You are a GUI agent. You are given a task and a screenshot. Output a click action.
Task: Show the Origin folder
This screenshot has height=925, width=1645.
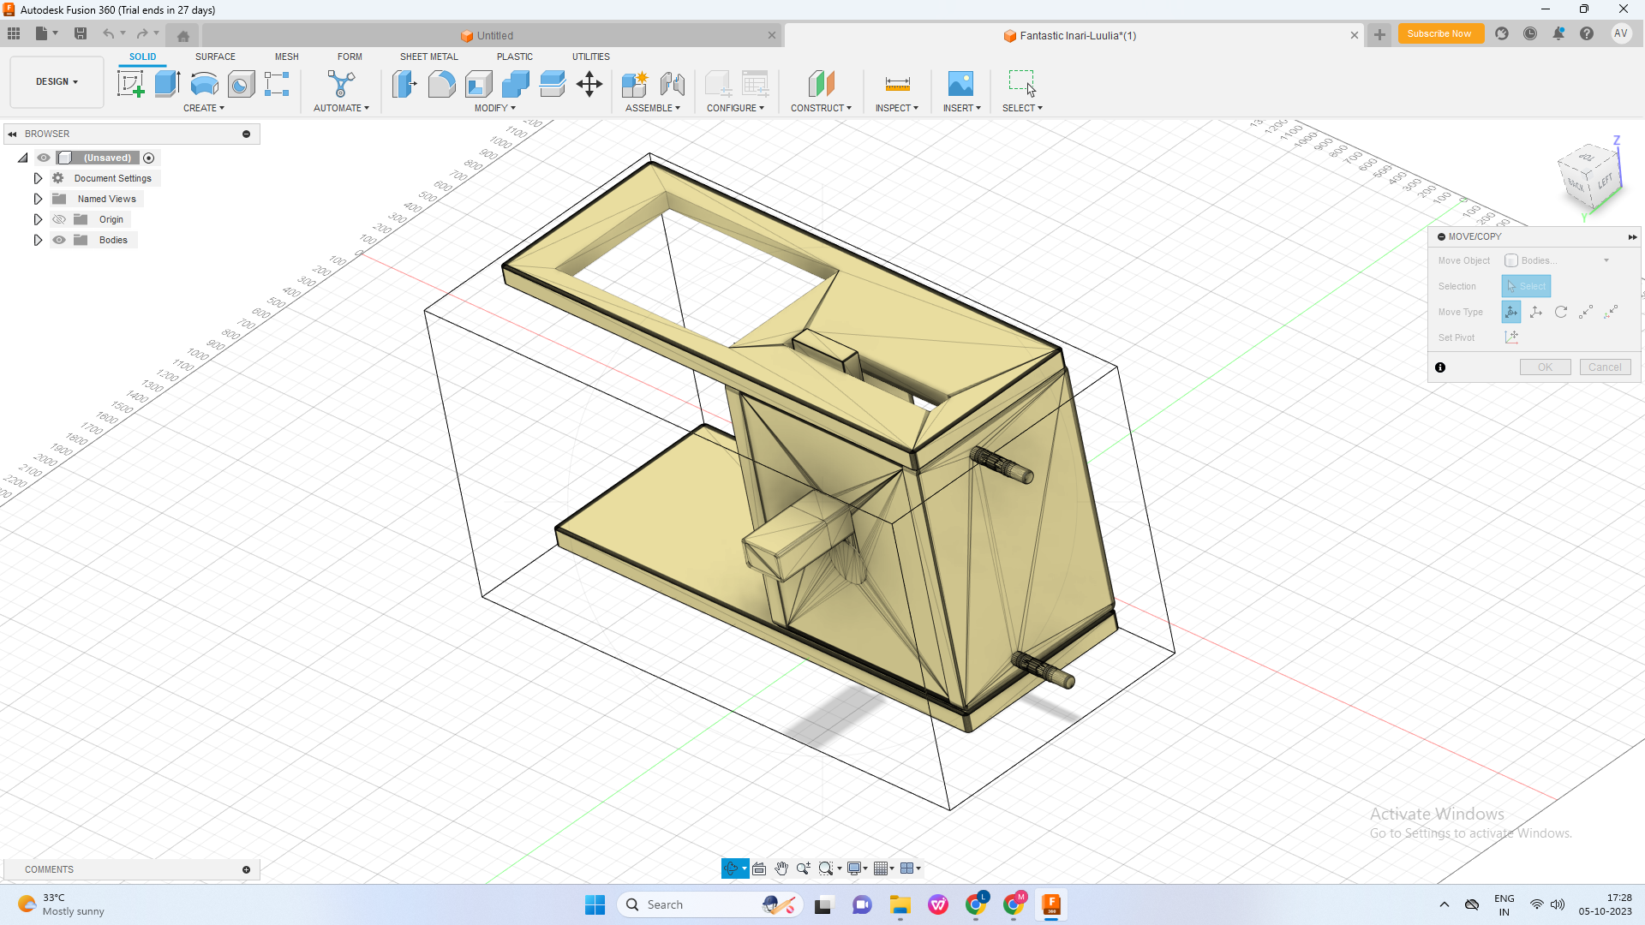pyautogui.click(x=58, y=219)
